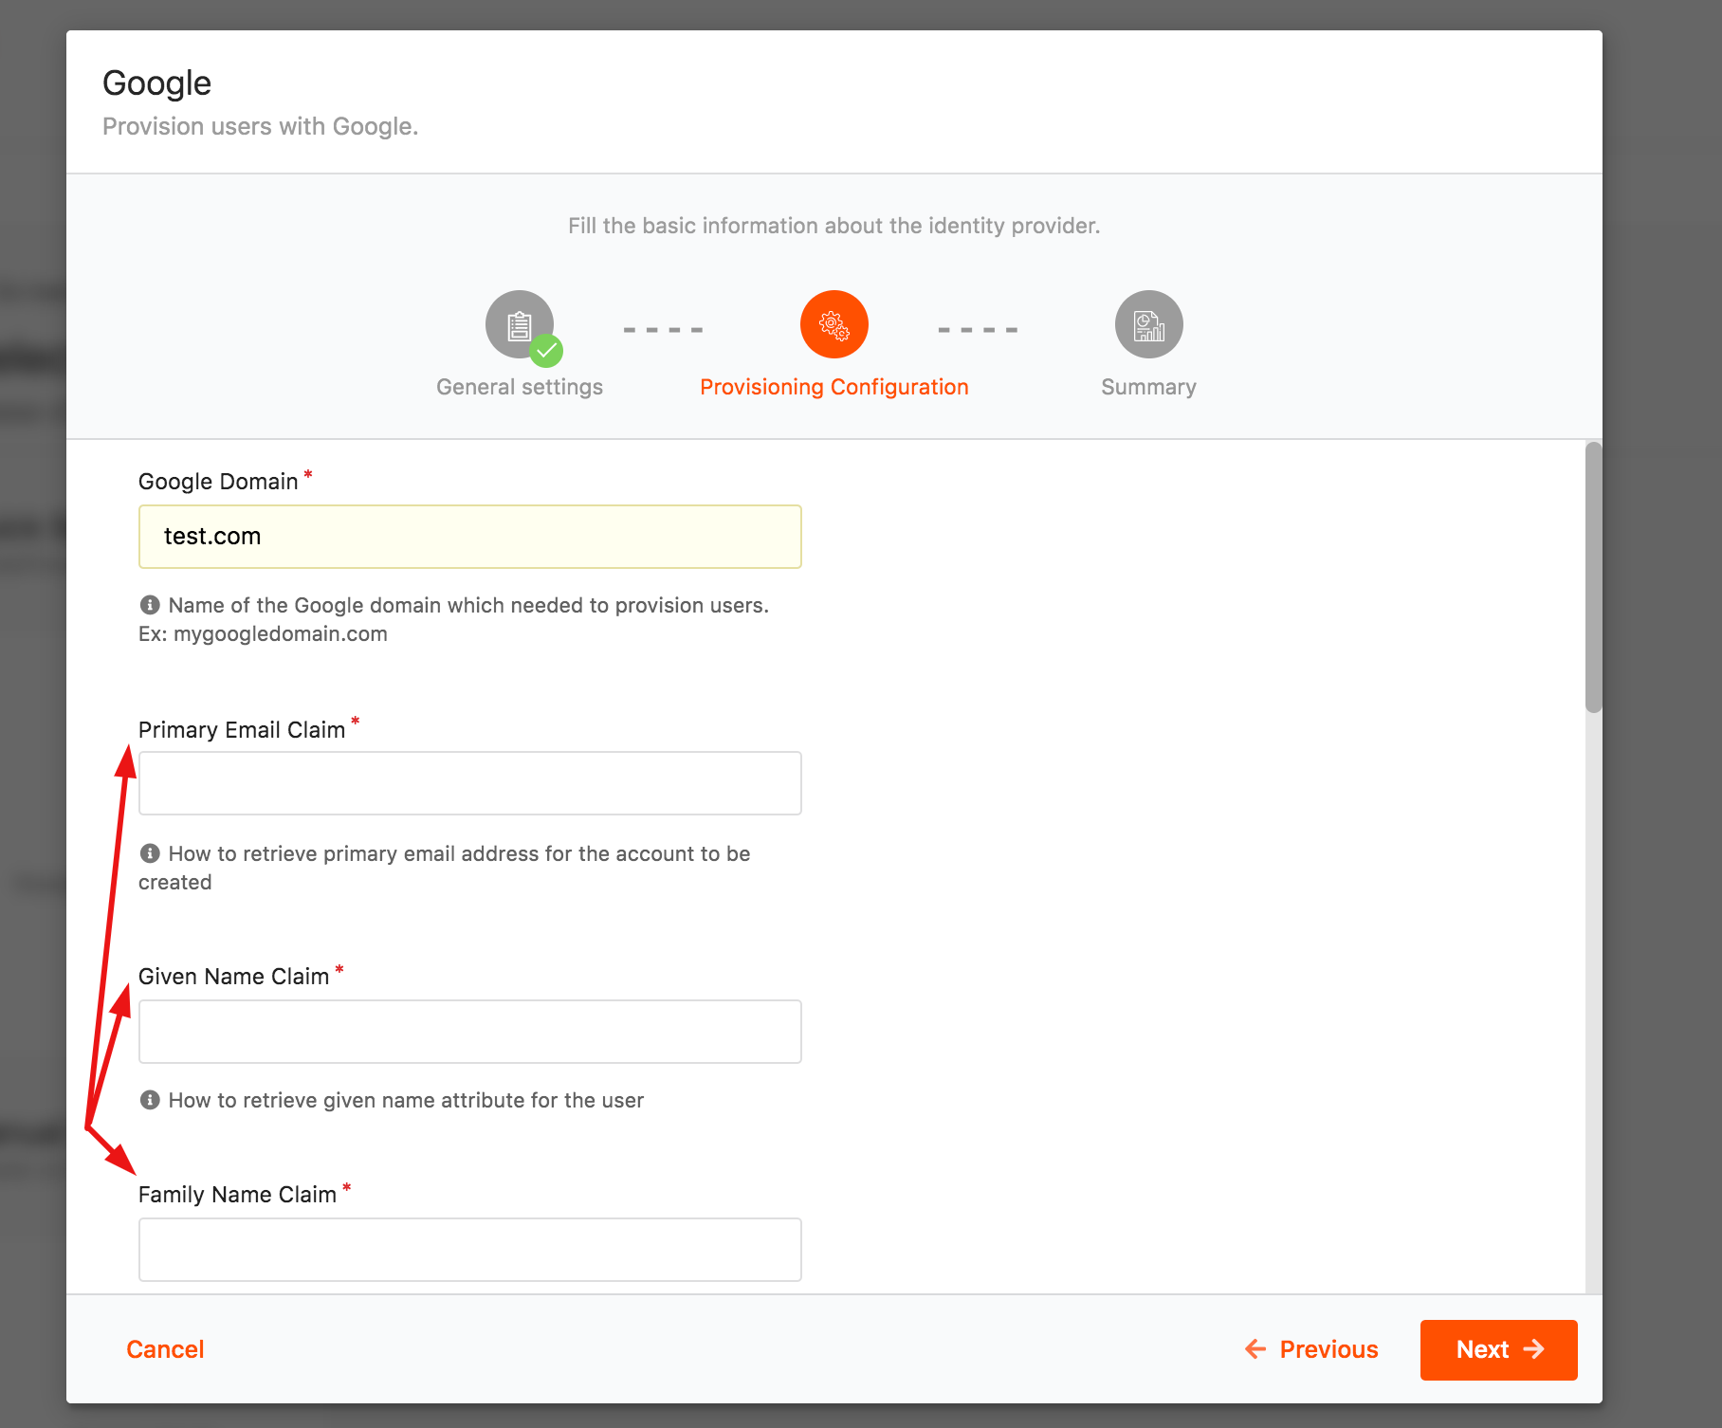Focus the Primary Email Claim field
Screen dimensions: 1722x1428
click(470, 783)
